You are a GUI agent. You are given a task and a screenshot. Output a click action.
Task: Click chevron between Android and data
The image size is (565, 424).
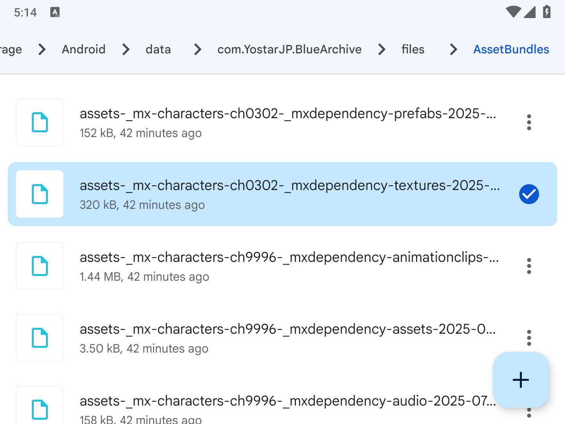tap(126, 49)
